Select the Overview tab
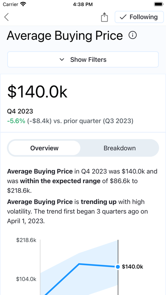This screenshot has height=295, width=166. click(x=44, y=148)
